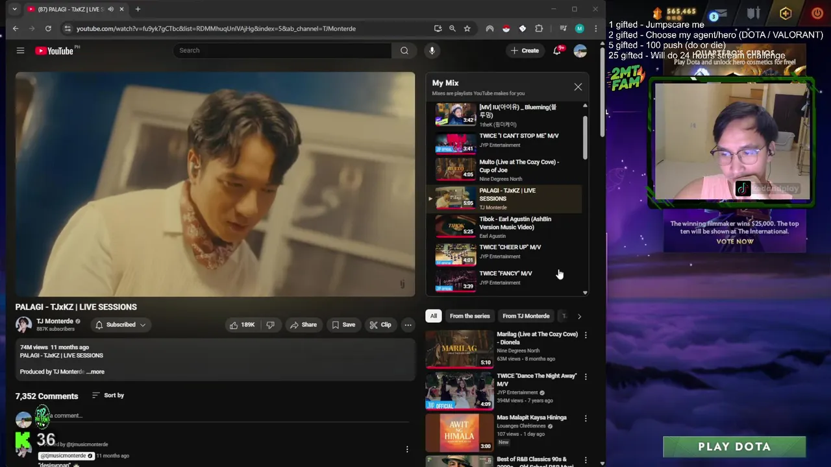
Task: Open the tab search dropdown arrow
Action: pos(14,9)
